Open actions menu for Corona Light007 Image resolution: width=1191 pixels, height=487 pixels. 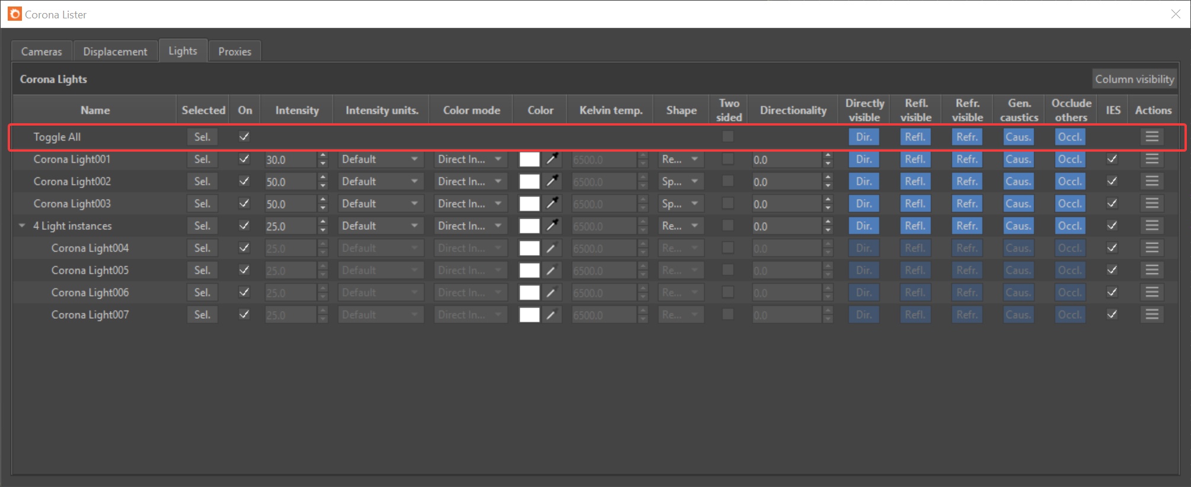(x=1152, y=315)
